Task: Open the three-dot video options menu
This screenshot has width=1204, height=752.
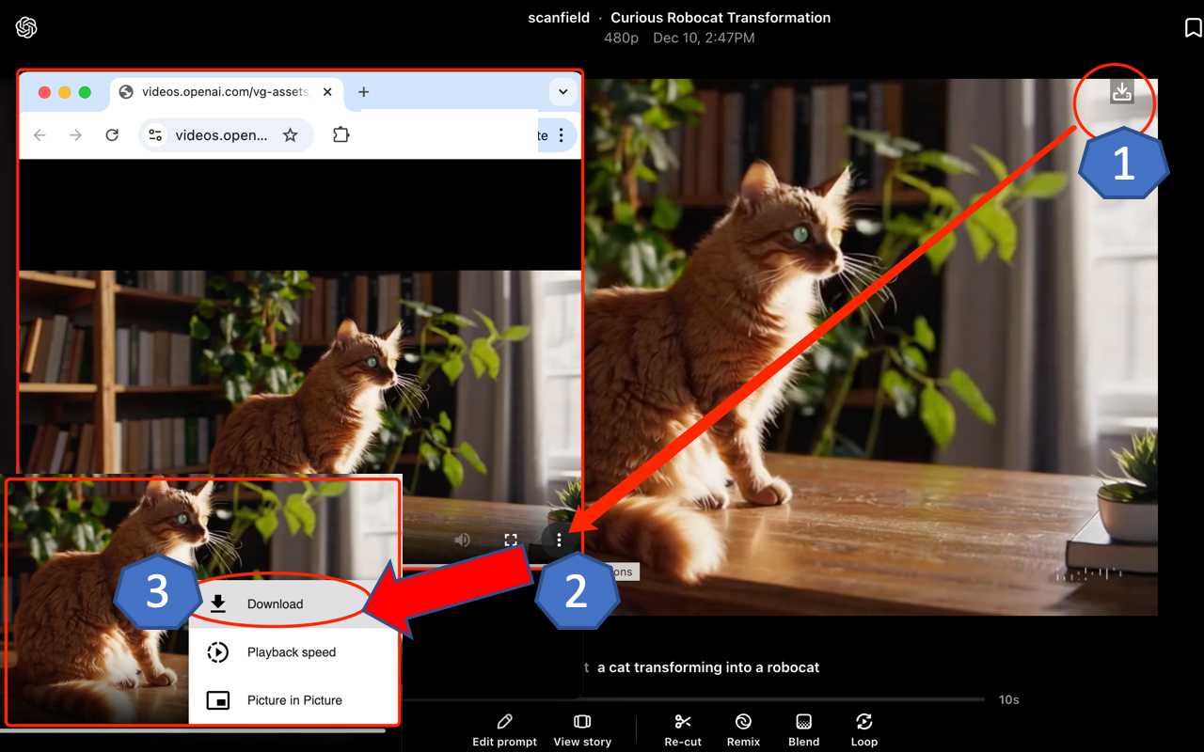Action: [560, 540]
